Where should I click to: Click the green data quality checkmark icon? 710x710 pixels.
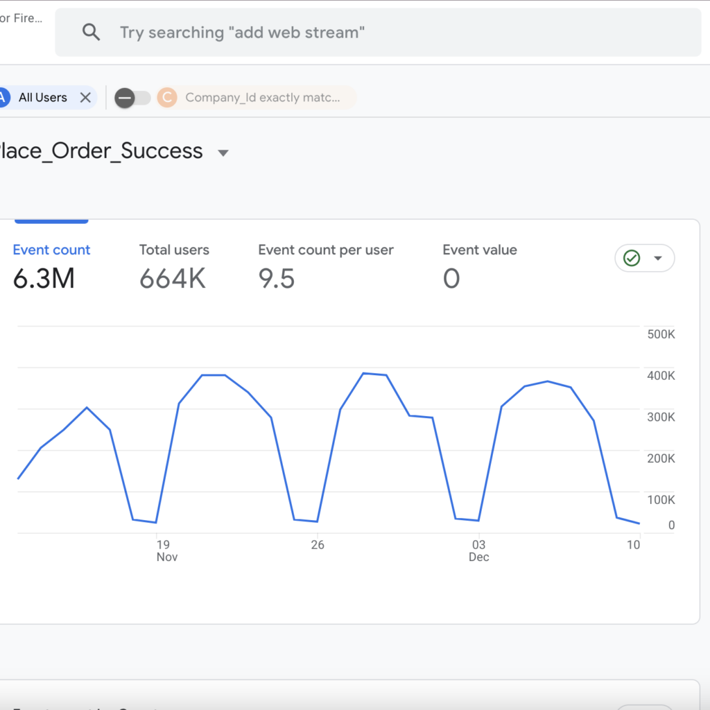(632, 258)
